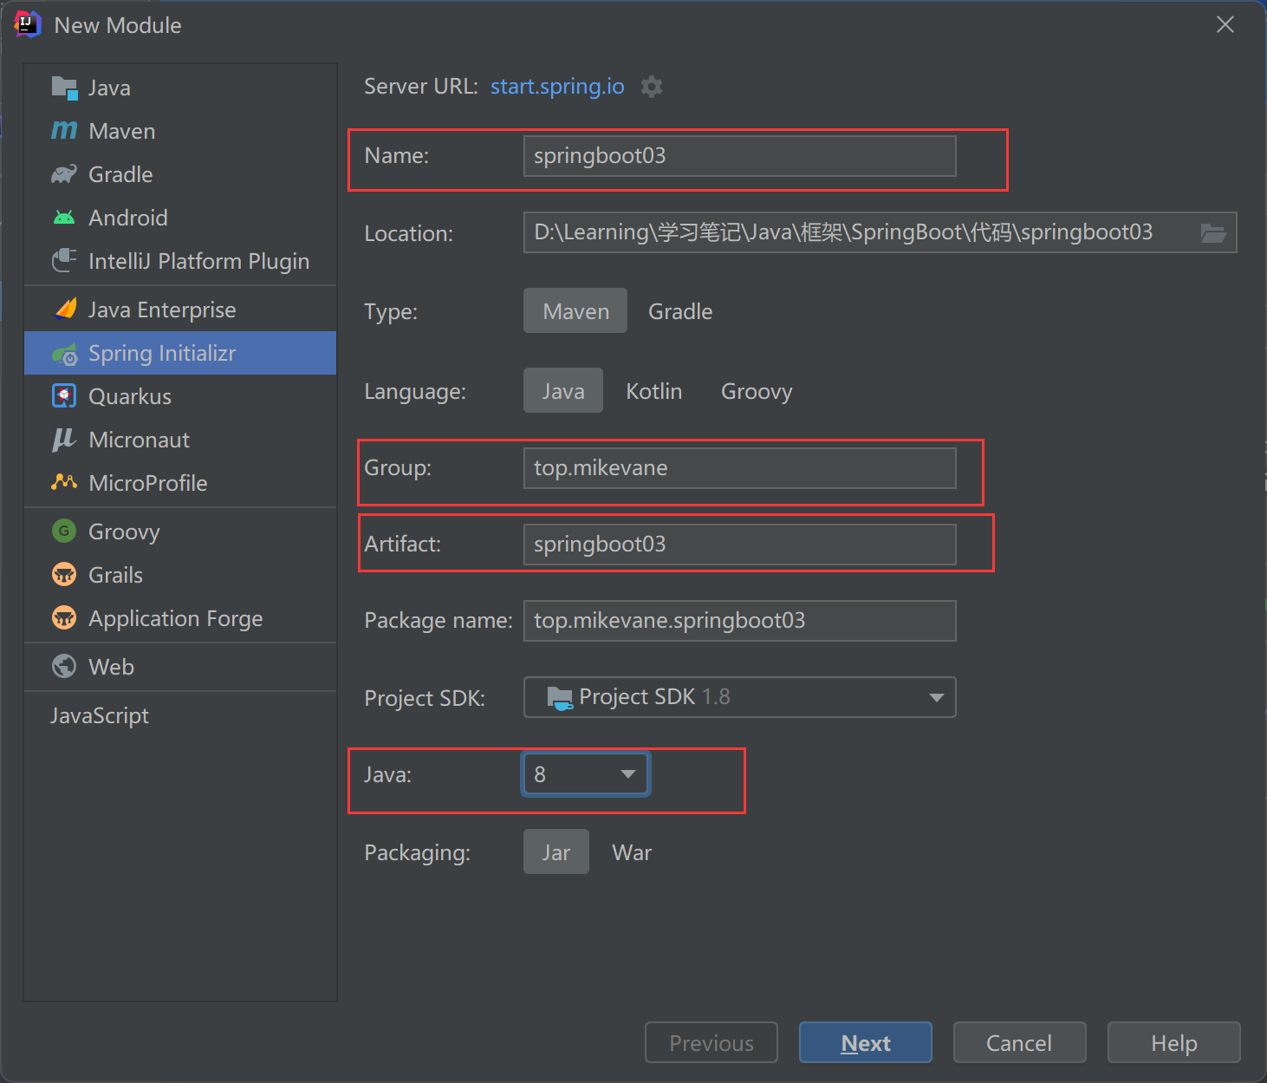Image resolution: width=1267 pixels, height=1083 pixels.
Task: Pick the Micronaut generator
Action: [x=180, y=440]
